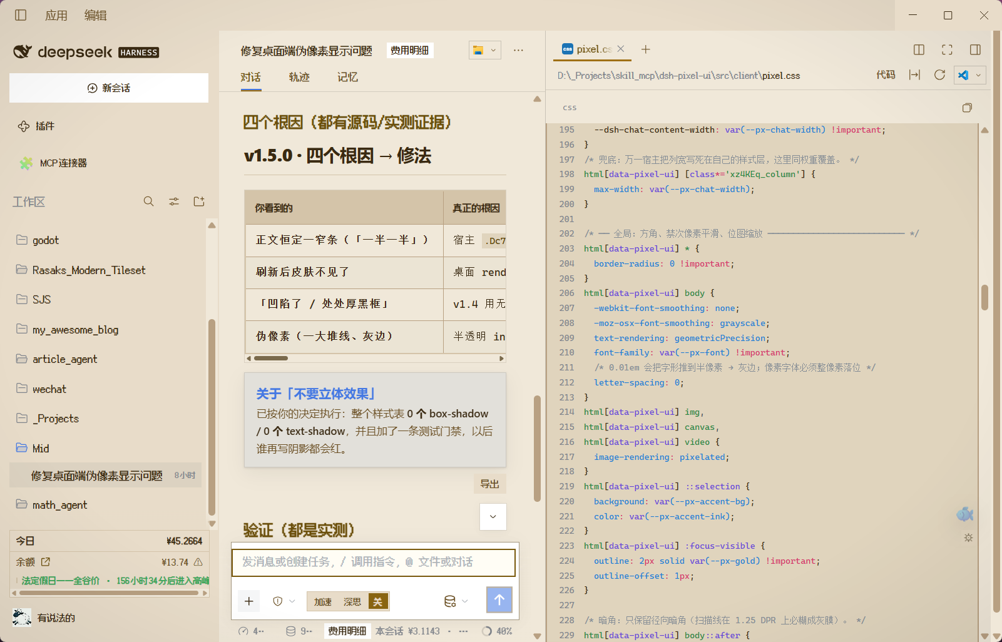Open user profile 有说法的

coord(44,618)
